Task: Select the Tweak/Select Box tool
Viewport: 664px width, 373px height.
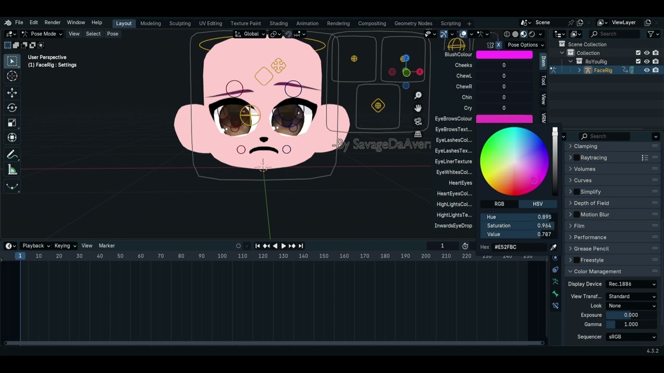Action: pos(12,61)
